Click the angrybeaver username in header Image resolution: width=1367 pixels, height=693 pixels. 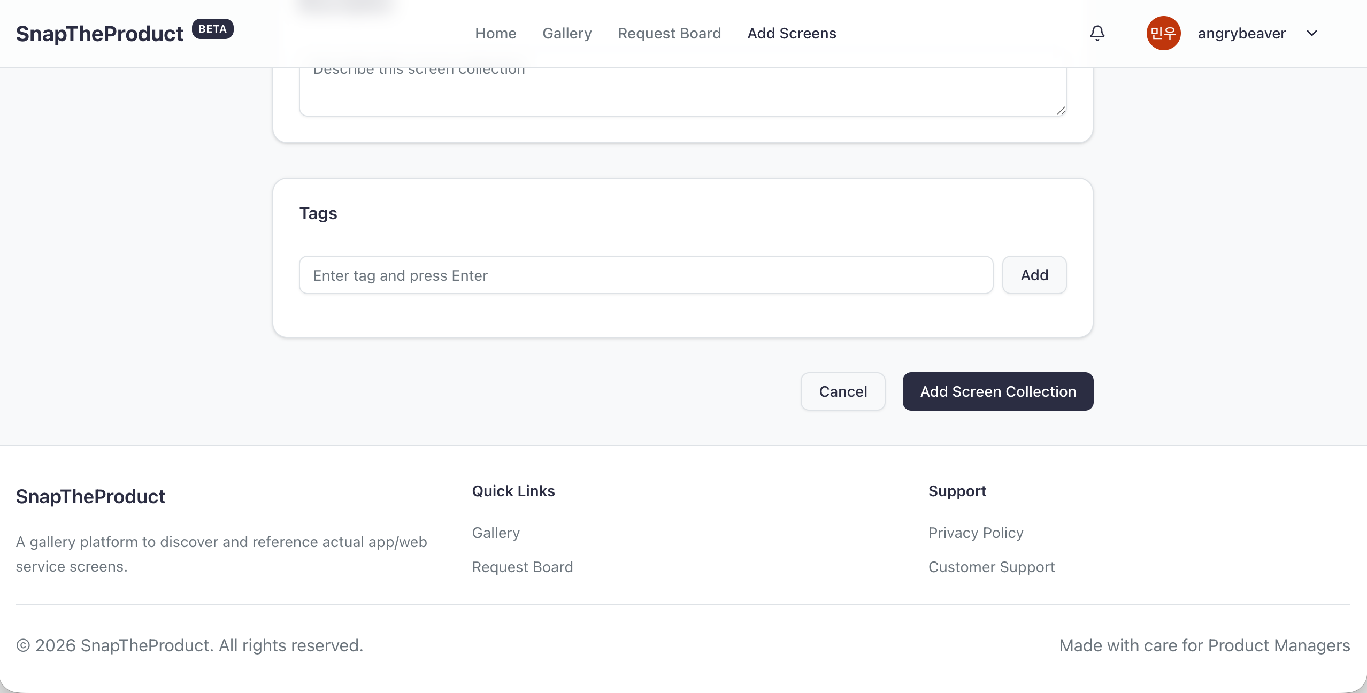click(x=1241, y=33)
